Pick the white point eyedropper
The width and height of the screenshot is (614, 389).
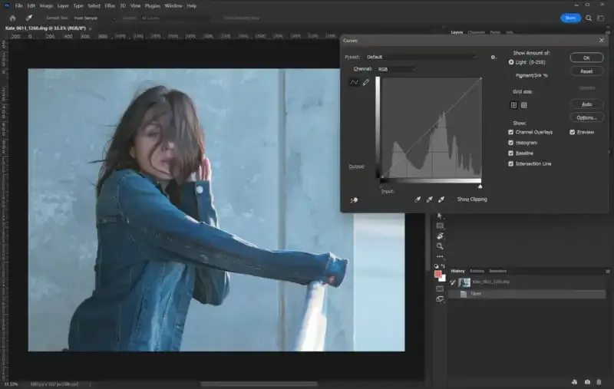(x=441, y=199)
